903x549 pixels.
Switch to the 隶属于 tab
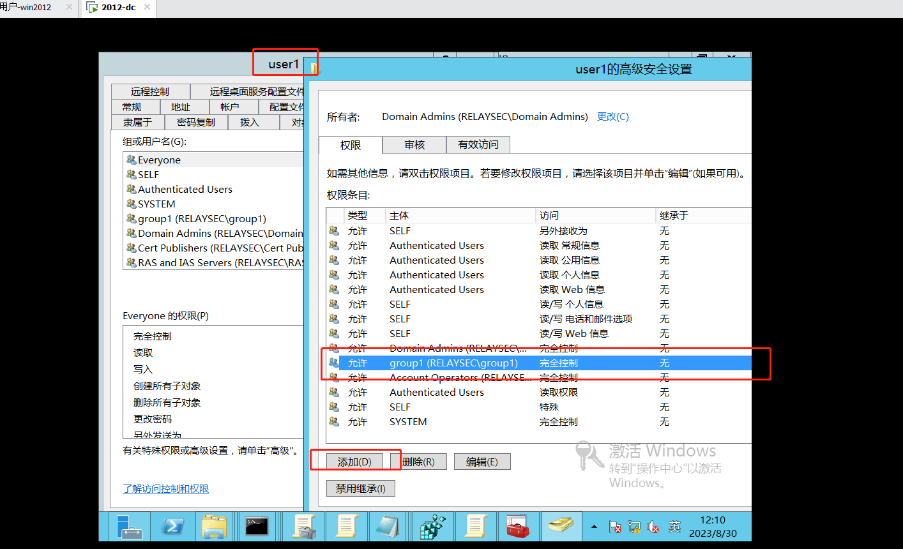pyautogui.click(x=137, y=122)
